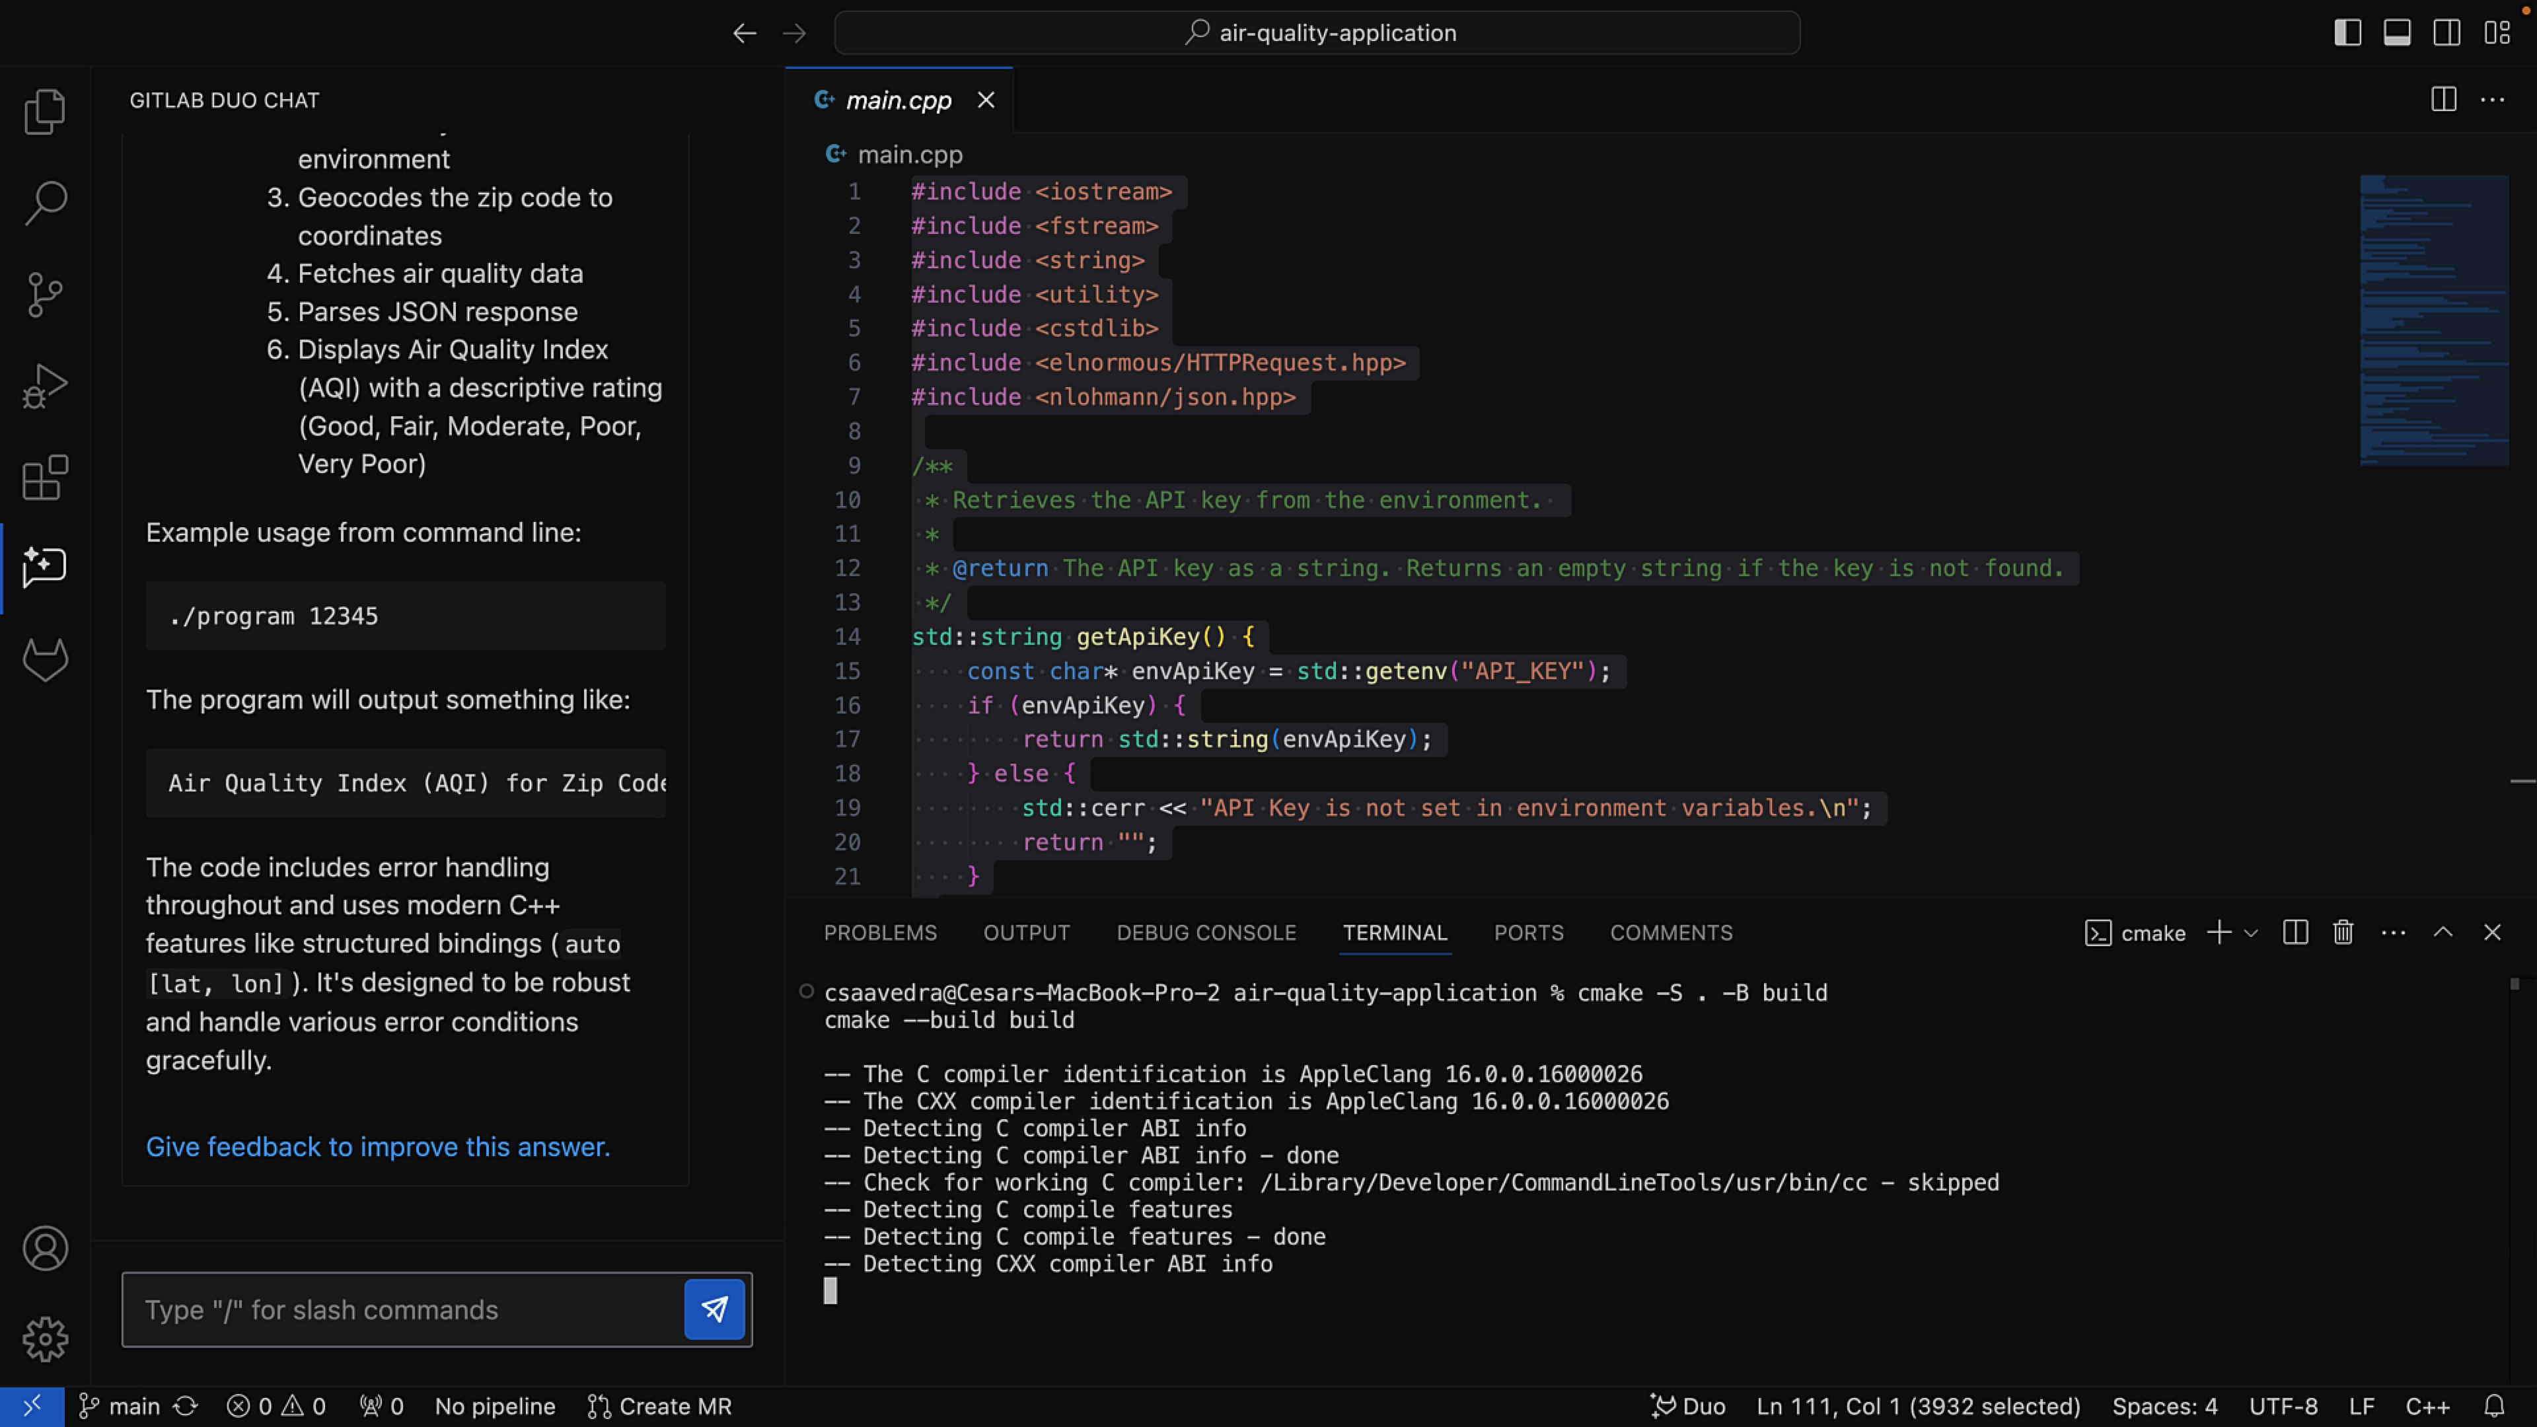Open the command center search box

[x=1317, y=32]
